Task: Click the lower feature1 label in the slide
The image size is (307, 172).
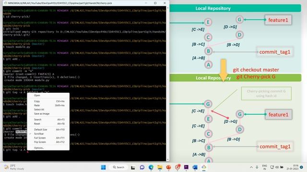Action: (278, 115)
